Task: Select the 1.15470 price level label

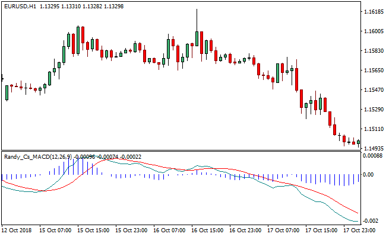Action: (373, 90)
